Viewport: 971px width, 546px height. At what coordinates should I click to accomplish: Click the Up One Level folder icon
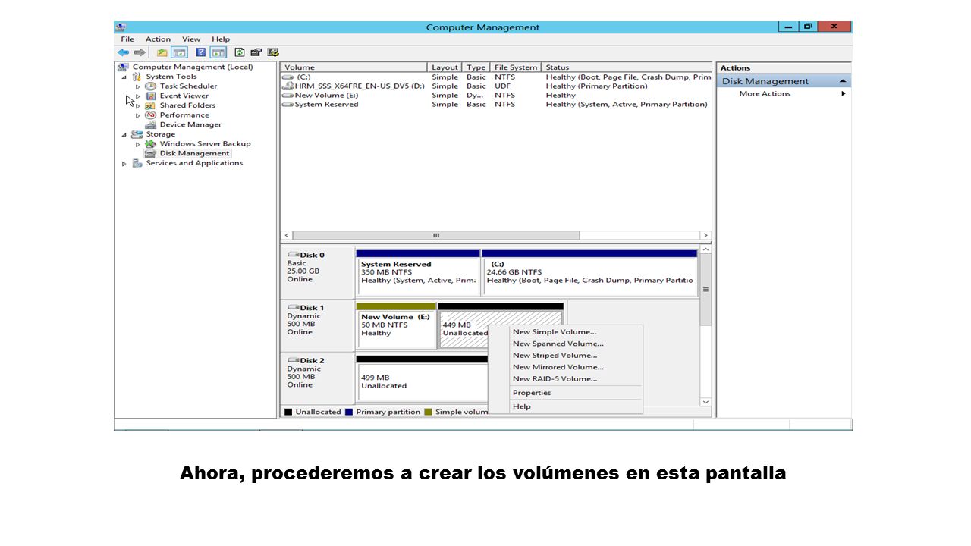(162, 52)
